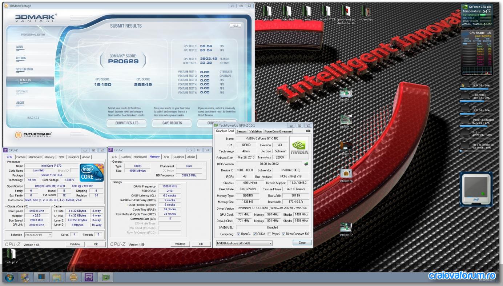Open the 'games' desktop folder
Screen dimensions: 503x286
pos(307,13)
